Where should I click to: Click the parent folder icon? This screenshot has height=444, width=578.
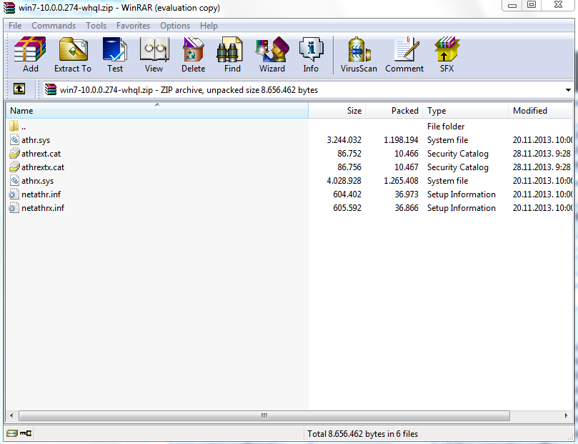(x=14, y=126)
